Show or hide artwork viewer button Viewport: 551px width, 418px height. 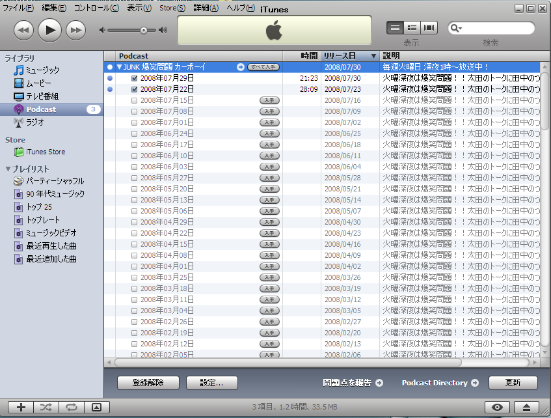point(97,408)
